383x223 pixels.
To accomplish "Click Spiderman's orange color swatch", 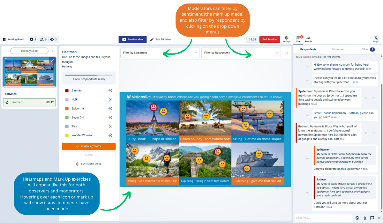I will pyautogui.click(x=67, y=109).
